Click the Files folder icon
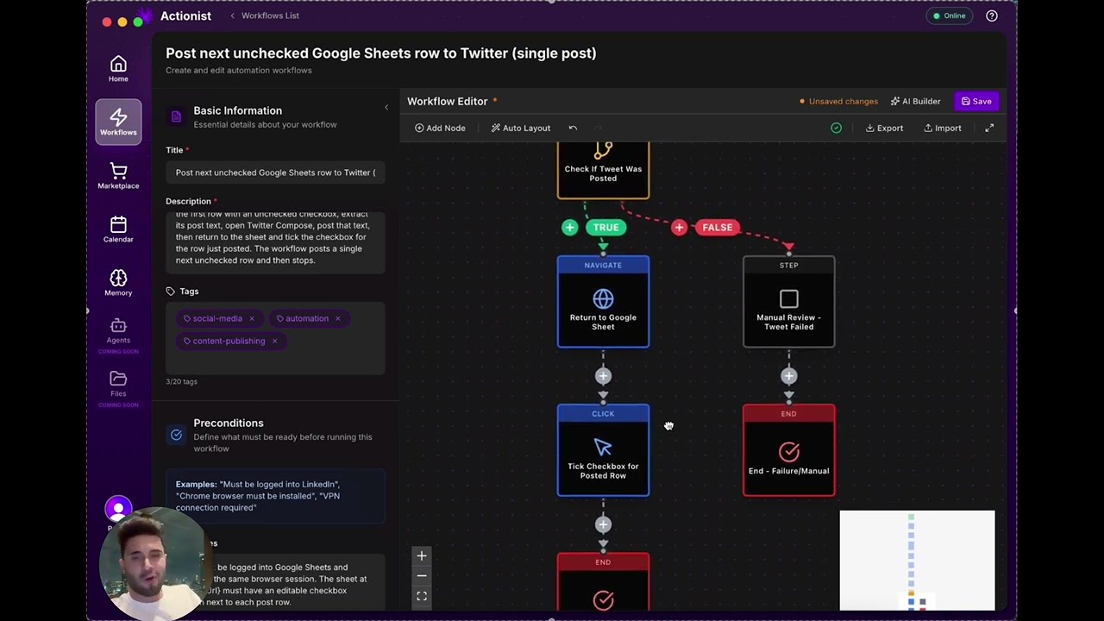Image resolution: width=1104 pixels, height=621 pixels. click(118, 379)
